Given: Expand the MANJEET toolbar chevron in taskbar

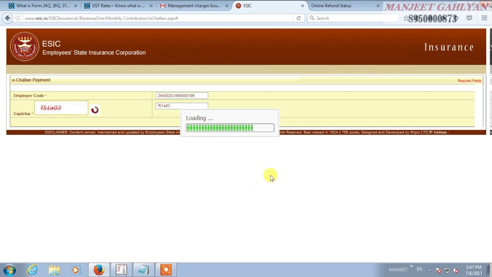Looking at the screenshot, I should click(x=411, y=266).
